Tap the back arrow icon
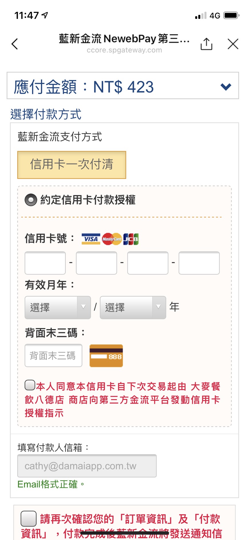This screenshot has width=249, height=540. point(15,44)
